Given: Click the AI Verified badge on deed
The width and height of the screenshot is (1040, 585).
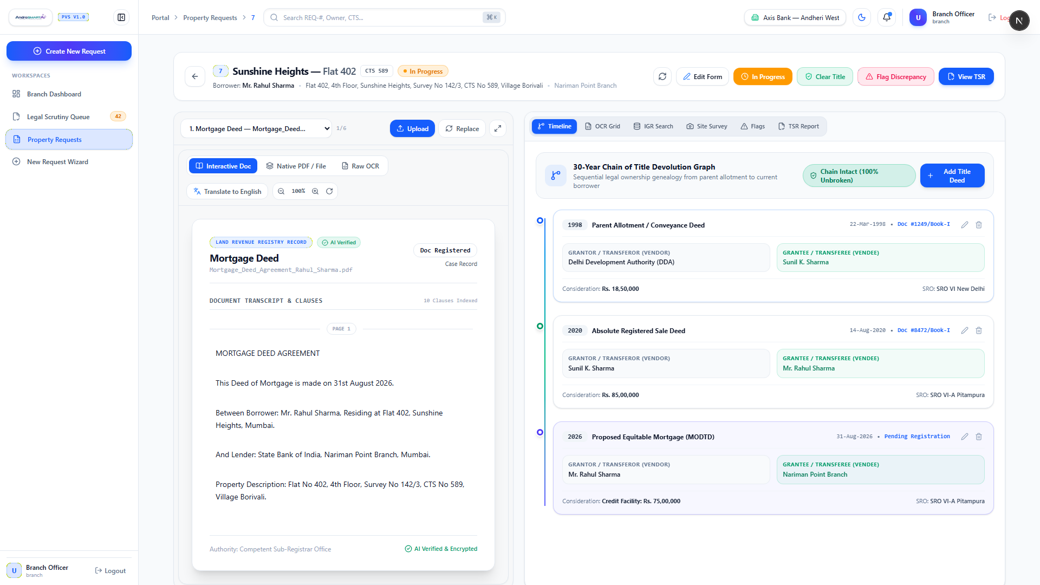Looking at the screenshot, I should (x=339, y=242).
